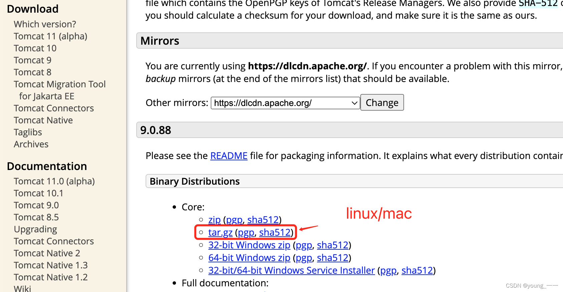The height and width of the screenshot is (292, 563).
Task: Open Tomcat Native 1.3 documentation
Action: [51, 265]
